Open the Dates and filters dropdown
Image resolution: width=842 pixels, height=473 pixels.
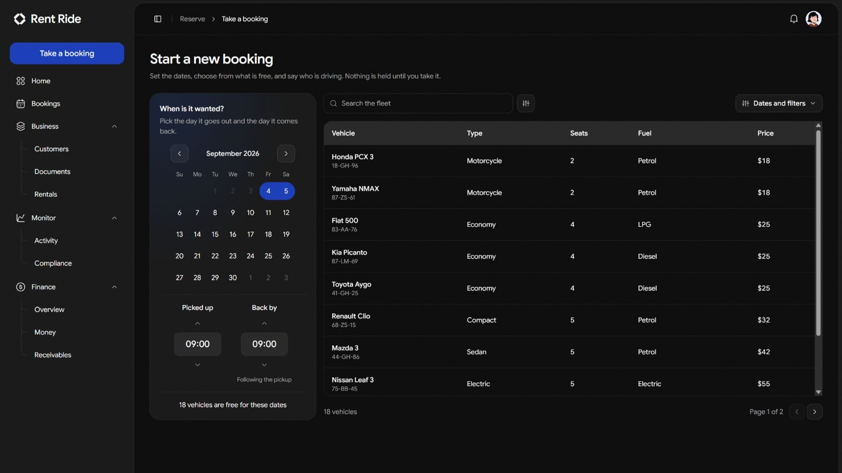pyautogui.click(x=778, y=103)
